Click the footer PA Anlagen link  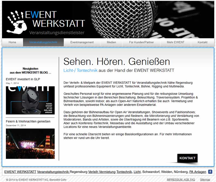click(197, 172)
